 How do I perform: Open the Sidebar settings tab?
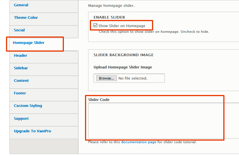coord(21,68)
